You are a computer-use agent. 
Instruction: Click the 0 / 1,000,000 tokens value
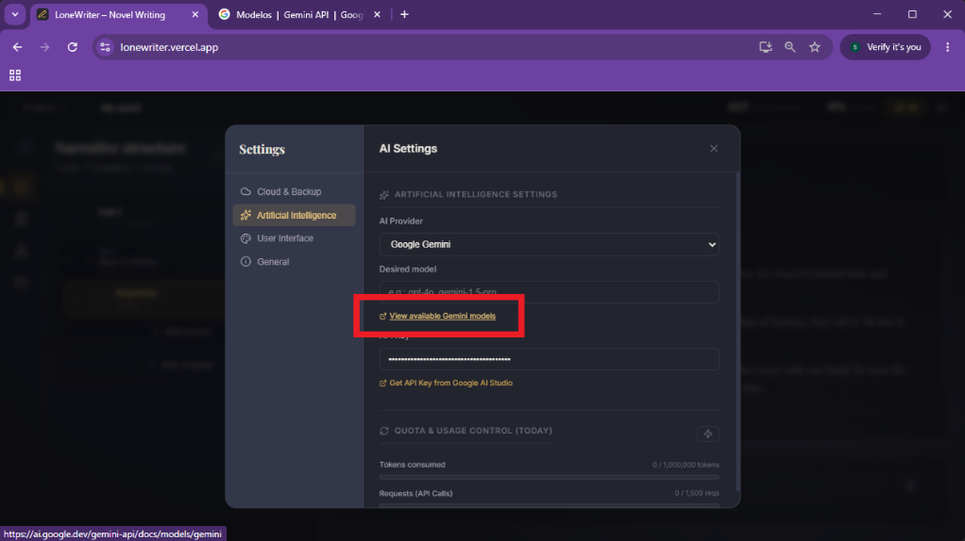[x=685, y=465]
